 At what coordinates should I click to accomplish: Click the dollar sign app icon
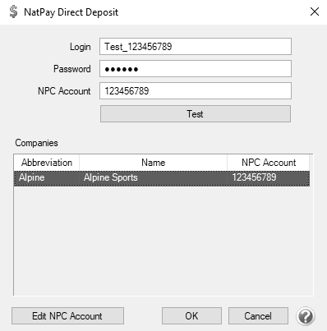[x=13, y=11]
